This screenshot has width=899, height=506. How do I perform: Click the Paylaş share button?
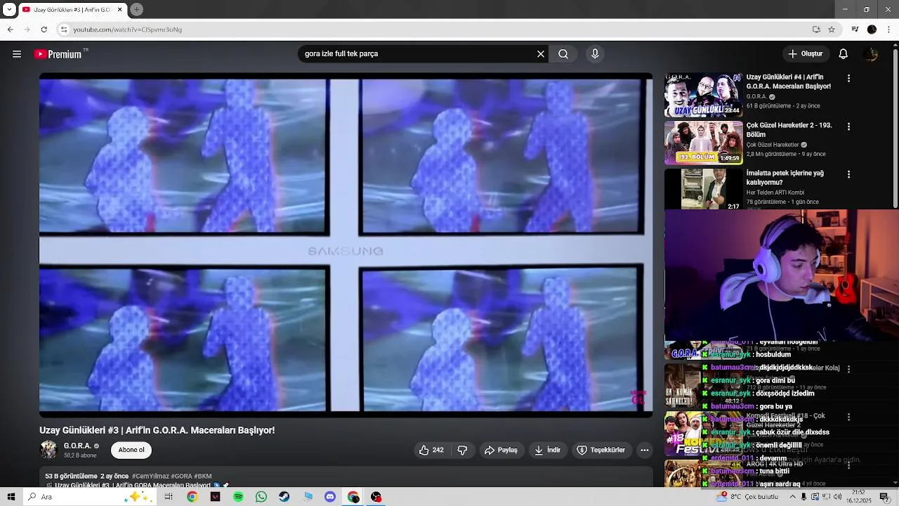501,450
